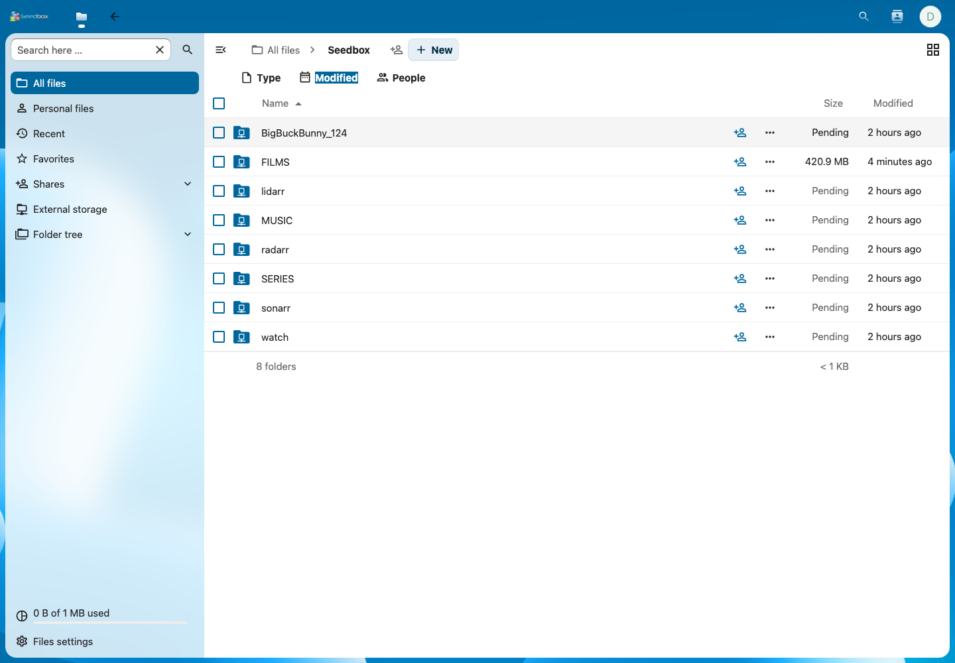Tick the radarr row checkbox
Image resolution: width=955 pixels, height=663 pixels.
coord(219,249)
